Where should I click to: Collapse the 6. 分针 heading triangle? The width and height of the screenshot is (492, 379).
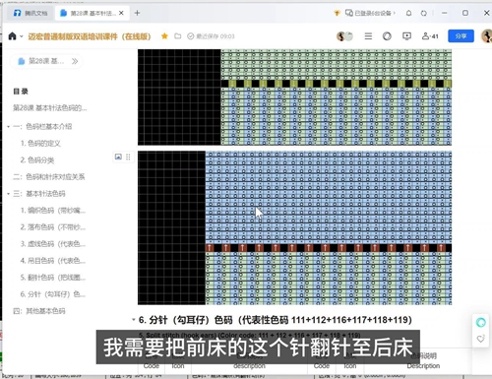point(134,320)
